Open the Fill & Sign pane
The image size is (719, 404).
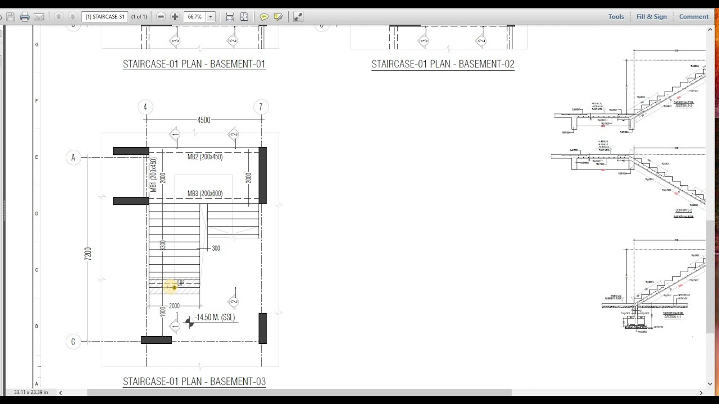(x=652, y=17)
